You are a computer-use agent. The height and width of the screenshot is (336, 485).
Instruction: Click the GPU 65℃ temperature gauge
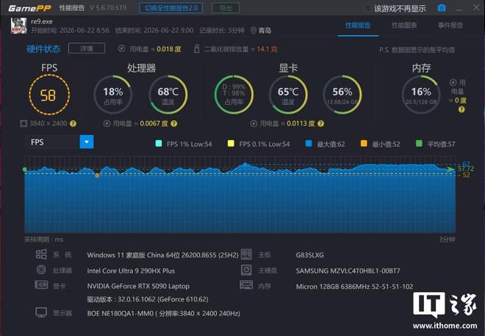(x=288, y=95)
